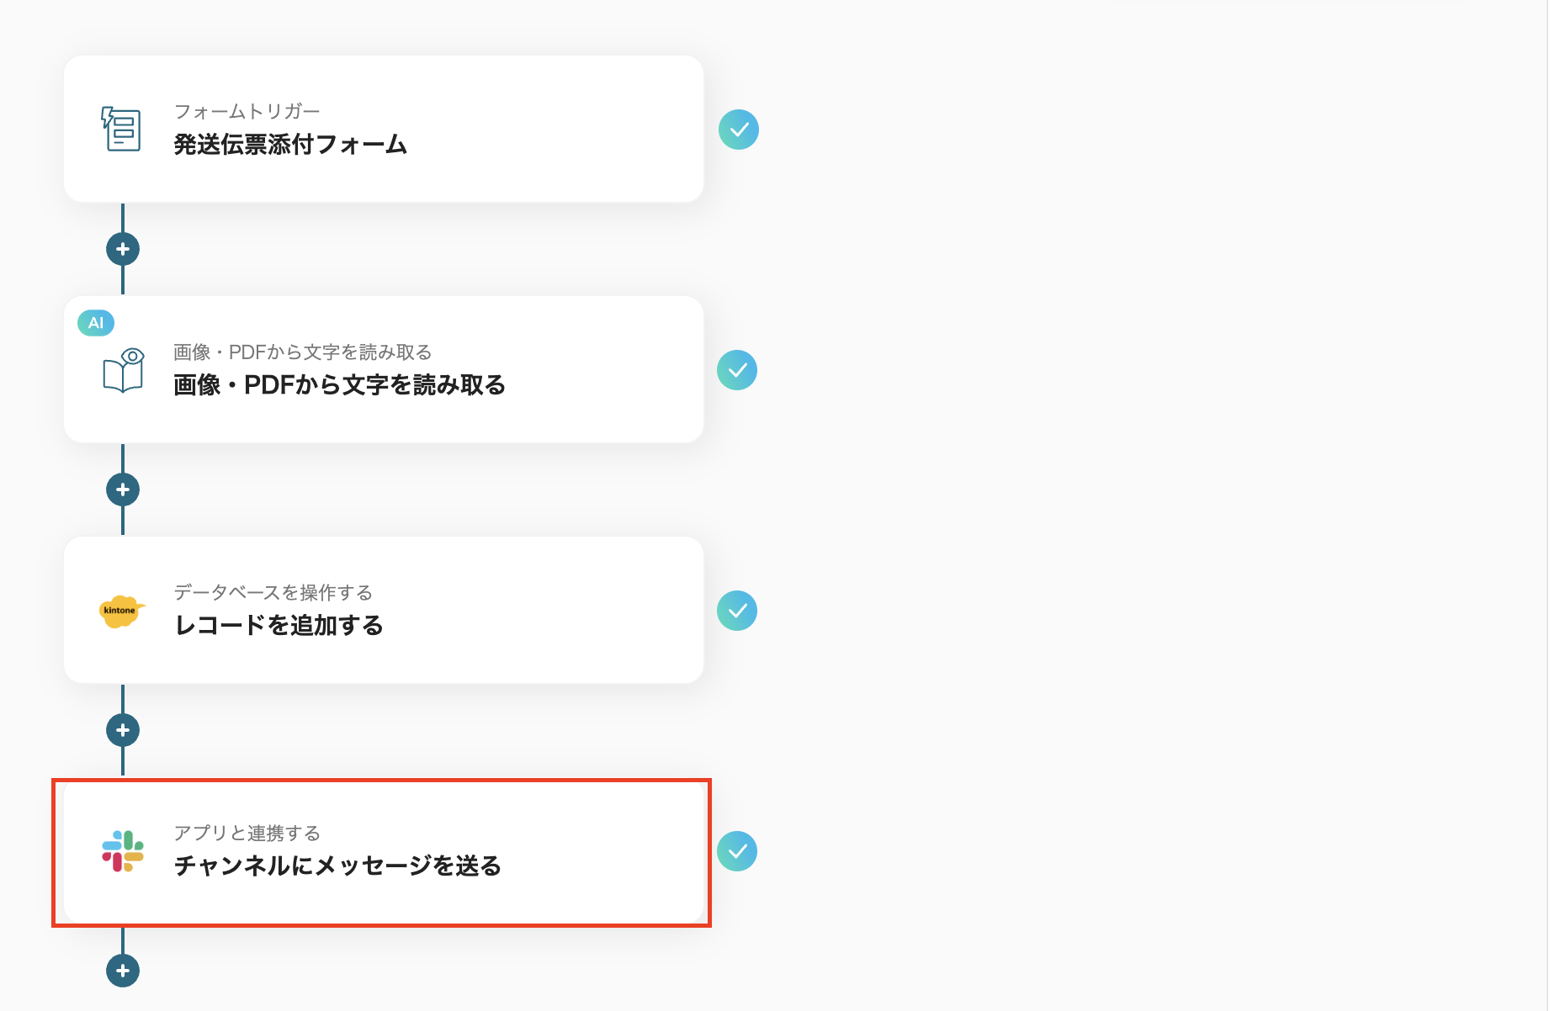Click the アプリと連携する label text

246,833
